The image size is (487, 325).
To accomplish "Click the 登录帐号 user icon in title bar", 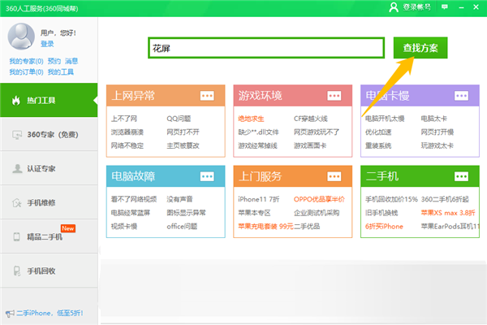I will click(x=395, y=7).
